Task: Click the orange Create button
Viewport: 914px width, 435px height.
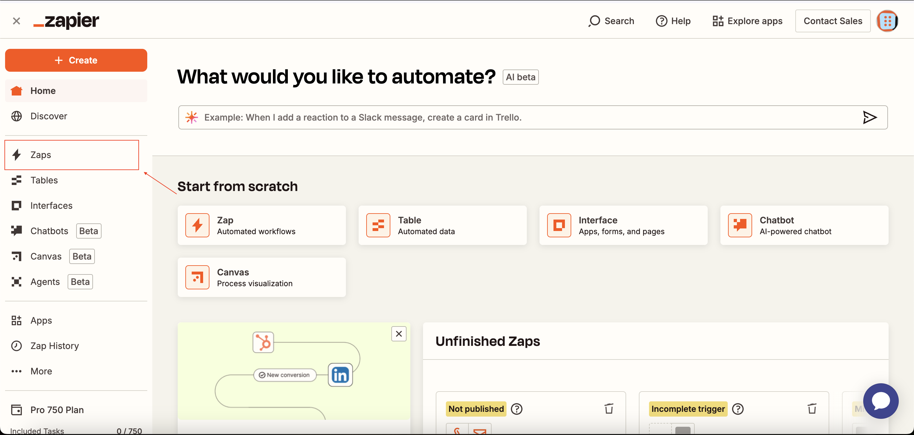Action: [x=76, y=60]
